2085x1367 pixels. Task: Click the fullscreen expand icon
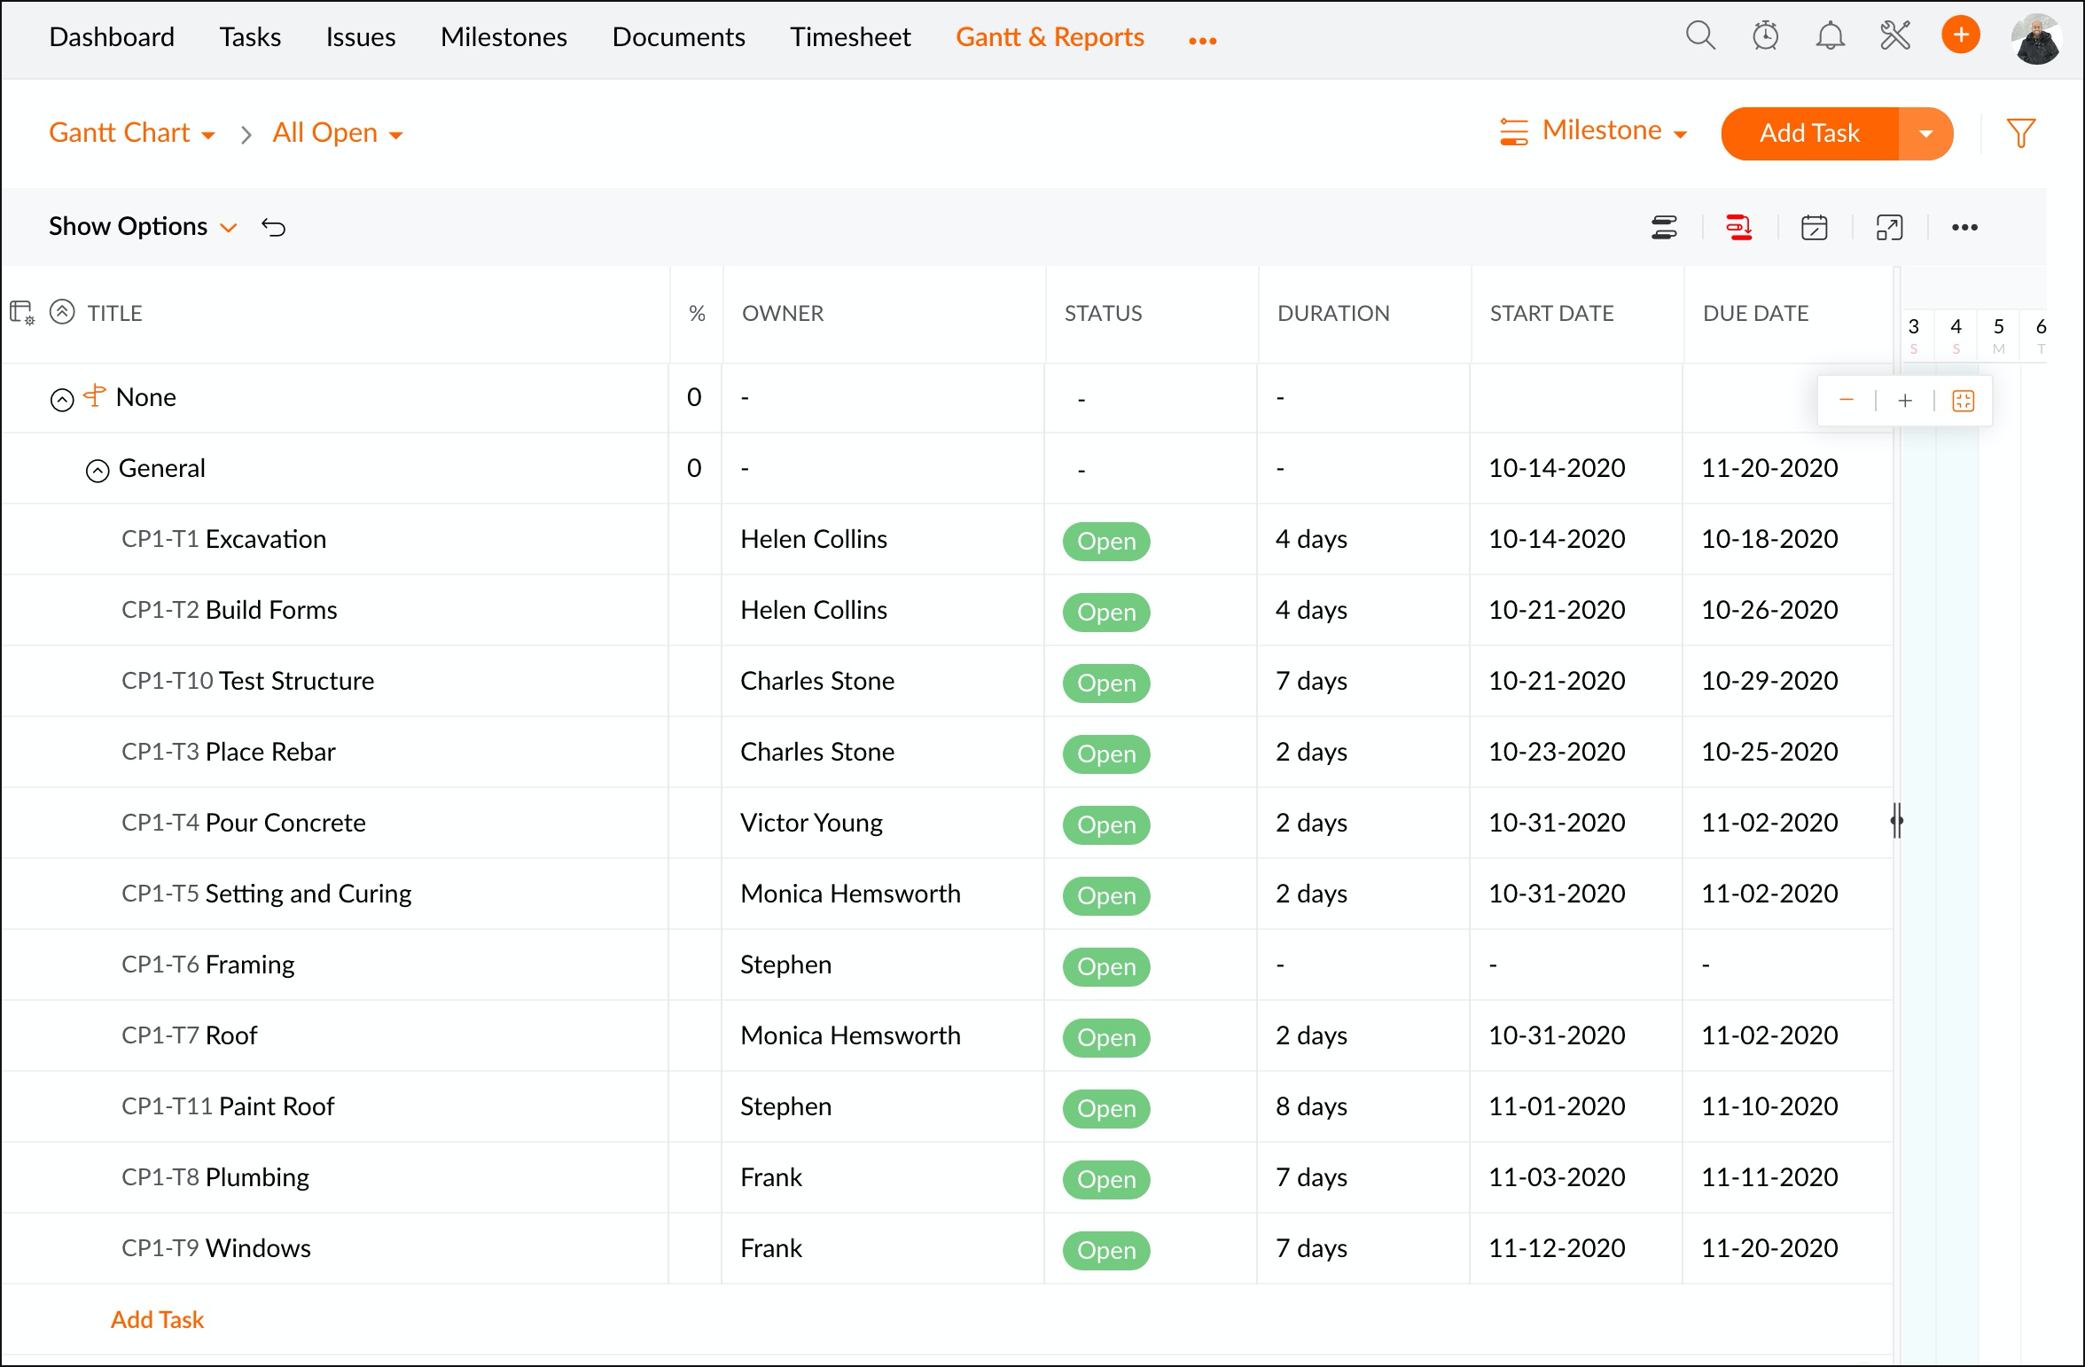pyautogui.click(x=1889, y=227)
